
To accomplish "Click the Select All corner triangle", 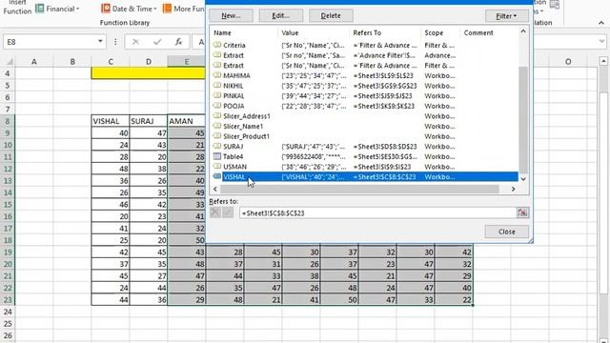I will [x=10, y=61].
